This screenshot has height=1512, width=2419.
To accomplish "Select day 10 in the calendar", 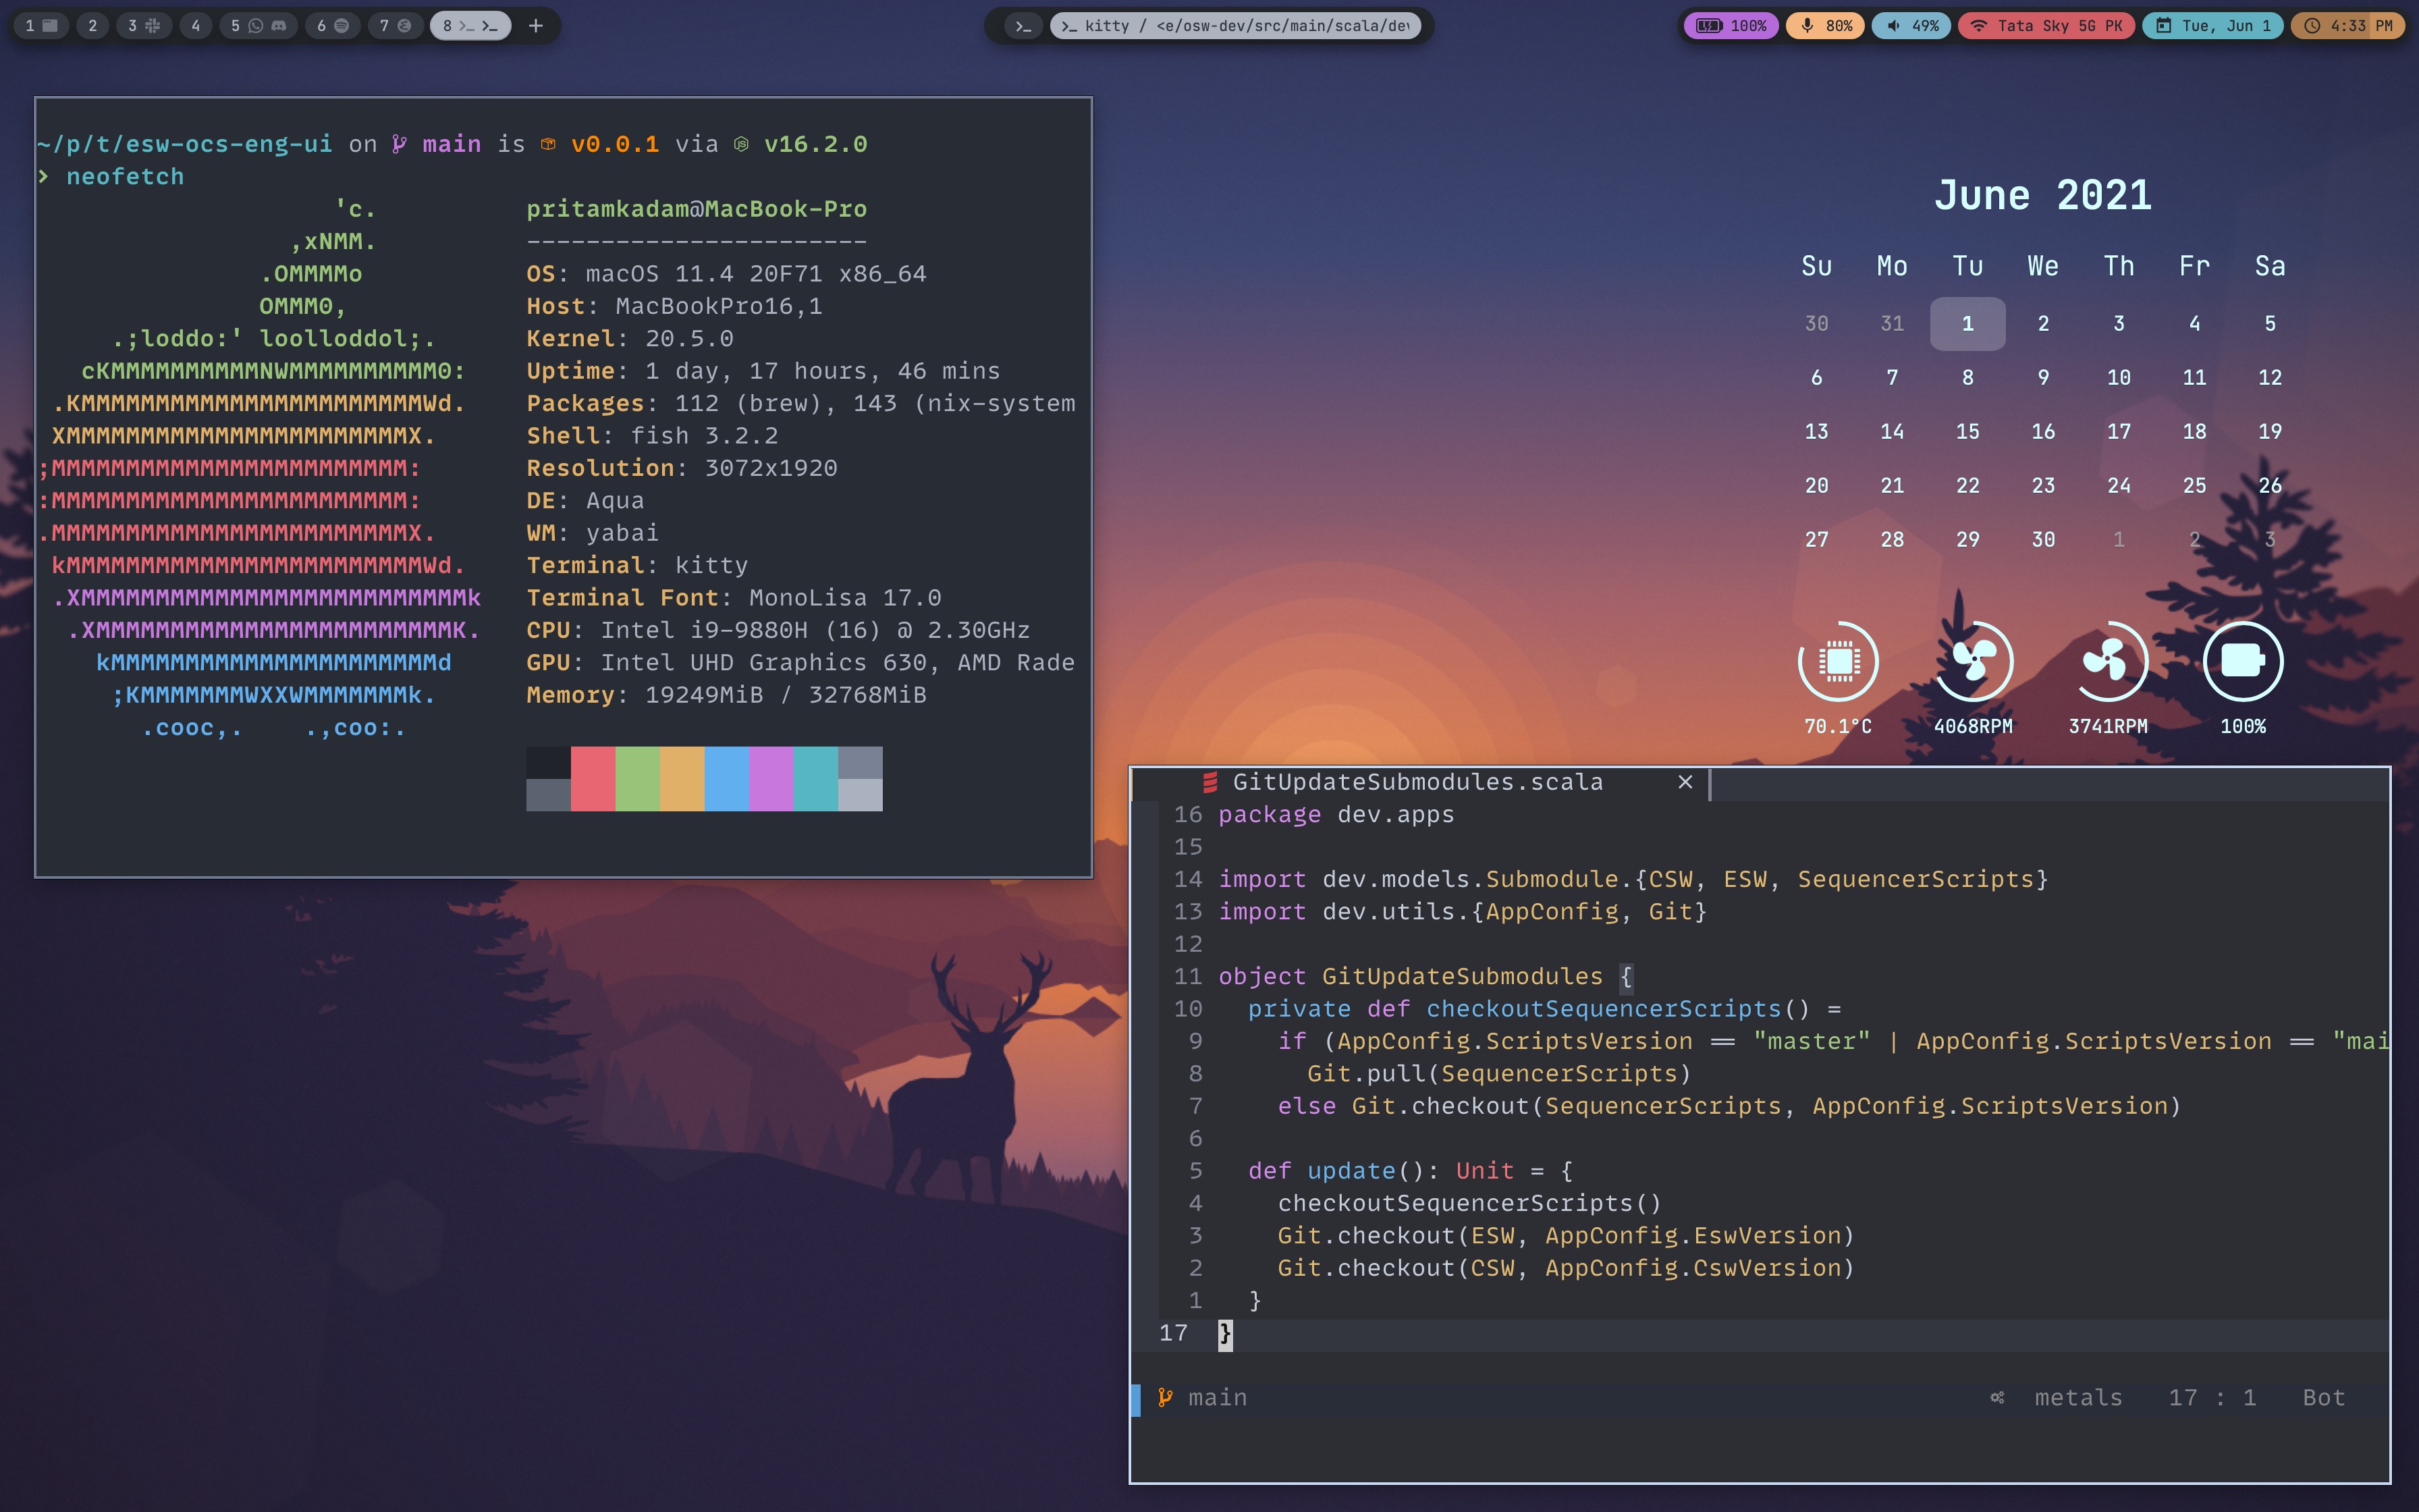I will tap(2118, 377).
